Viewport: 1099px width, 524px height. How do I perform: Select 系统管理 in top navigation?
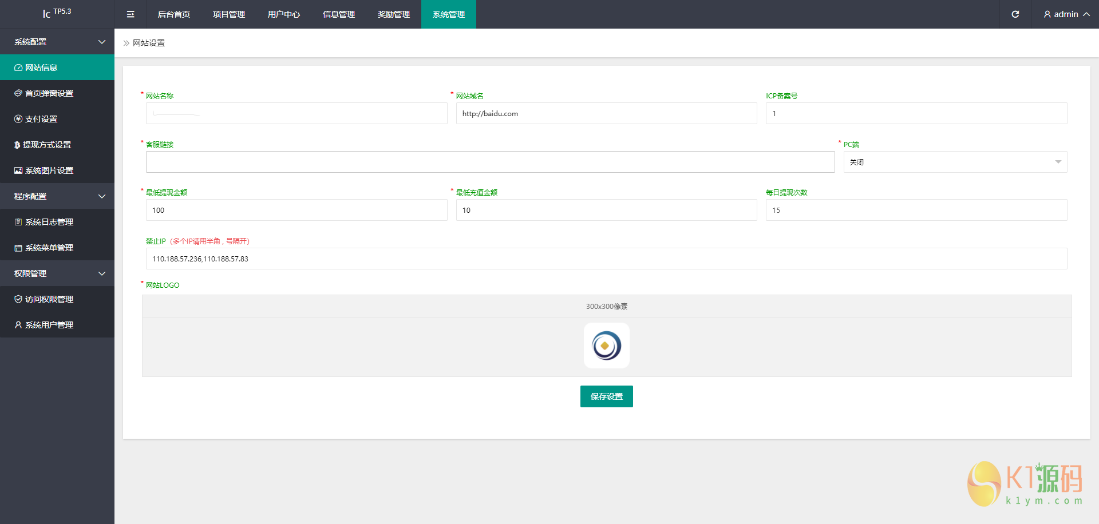(x=449, y=14)
